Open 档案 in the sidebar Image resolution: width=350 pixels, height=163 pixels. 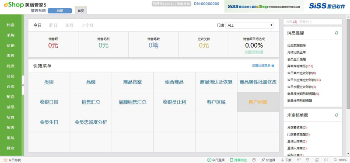pyautogui.click(x=10, y=25)
